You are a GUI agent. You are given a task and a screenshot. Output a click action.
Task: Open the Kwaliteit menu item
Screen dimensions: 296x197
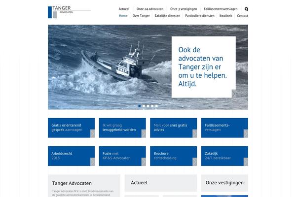coord(226,16)
